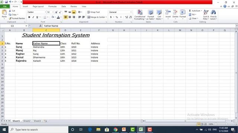Viewport: 238px width, 133px height.
Task: Open the Fill dropdown in Editing
Action: pos(193,14)
